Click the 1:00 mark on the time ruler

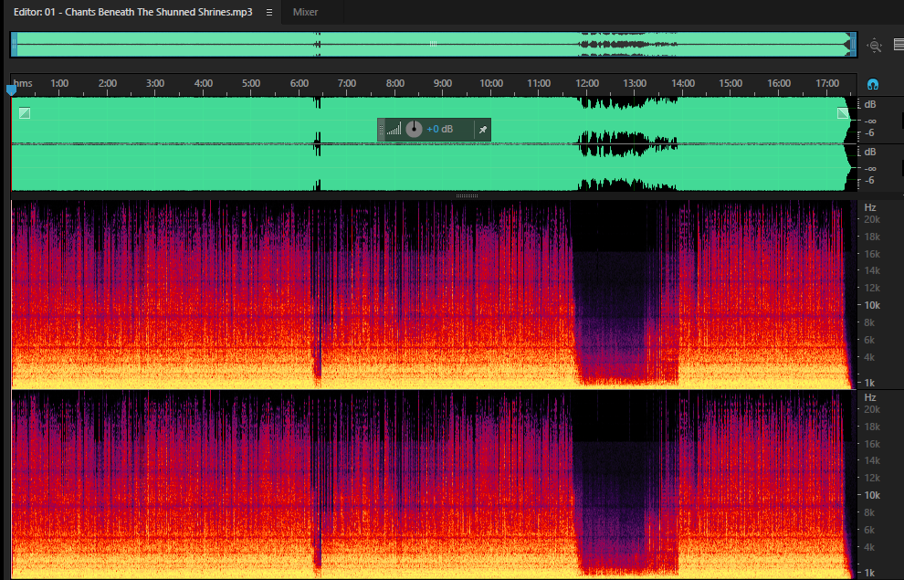point(59,84)
